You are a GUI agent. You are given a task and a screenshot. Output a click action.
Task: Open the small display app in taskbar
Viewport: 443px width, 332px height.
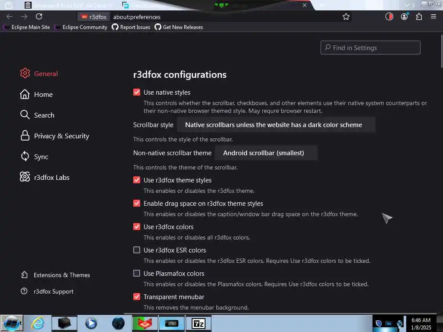[x=171, y=323]
